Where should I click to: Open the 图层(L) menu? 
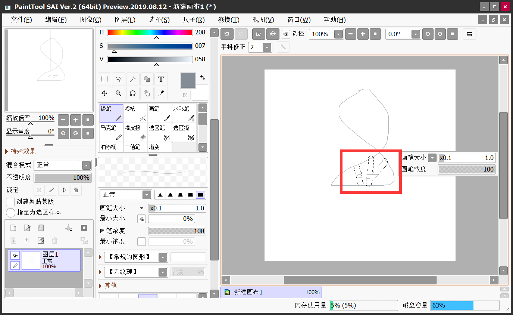click(125, 20)
